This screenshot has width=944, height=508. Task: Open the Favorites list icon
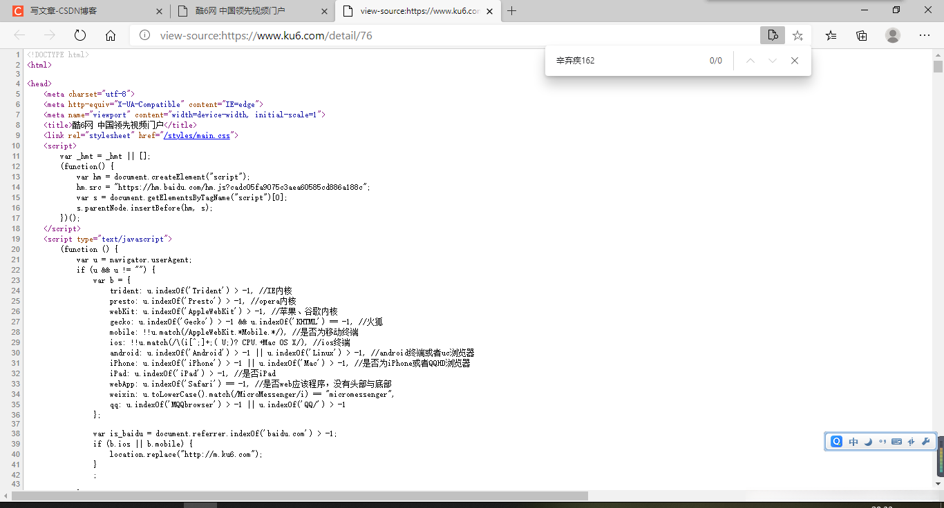click(831, 35)
